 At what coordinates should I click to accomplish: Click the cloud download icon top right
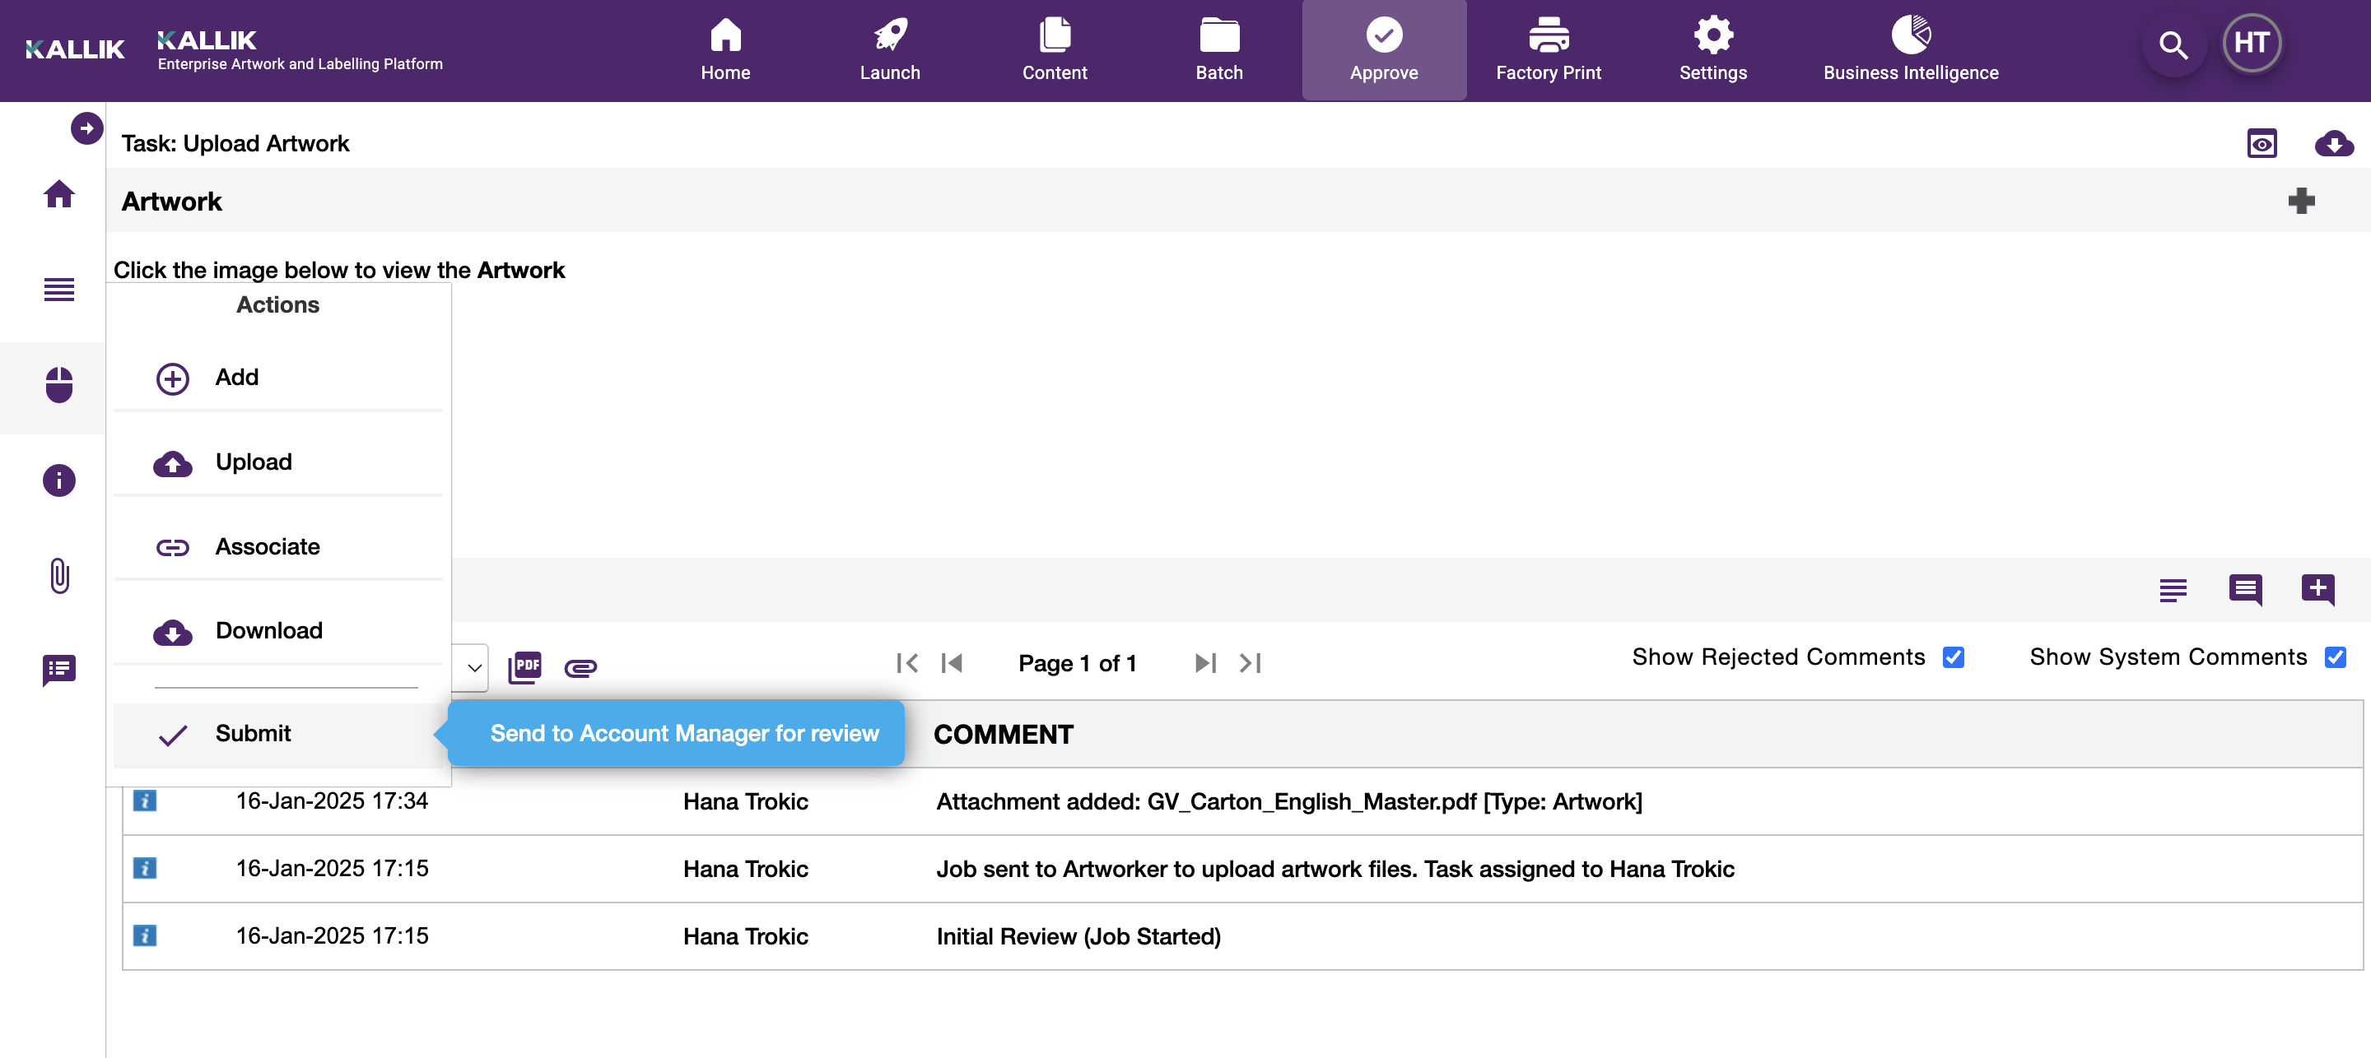tap(2333, 145)
